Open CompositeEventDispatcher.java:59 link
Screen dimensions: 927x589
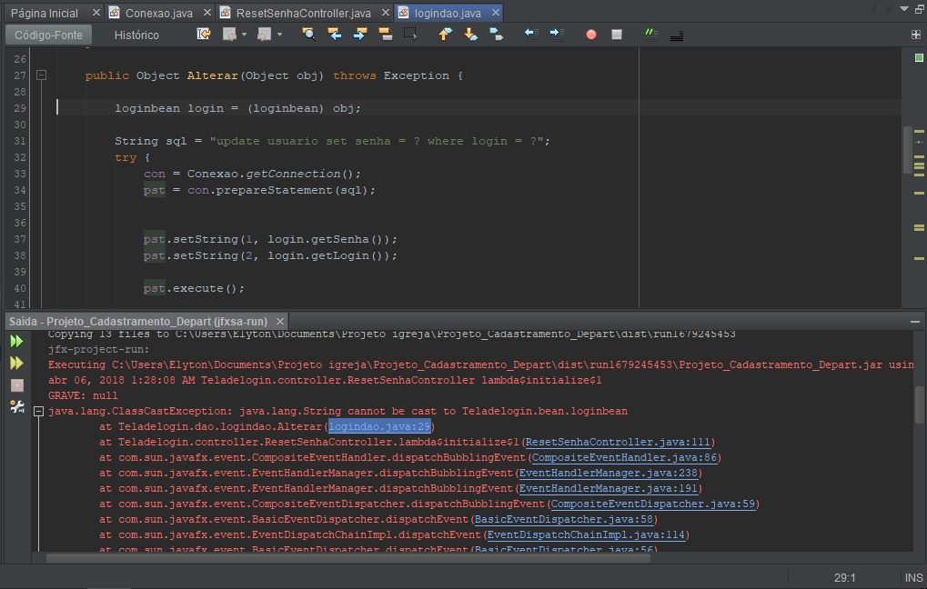coord(653,504)
